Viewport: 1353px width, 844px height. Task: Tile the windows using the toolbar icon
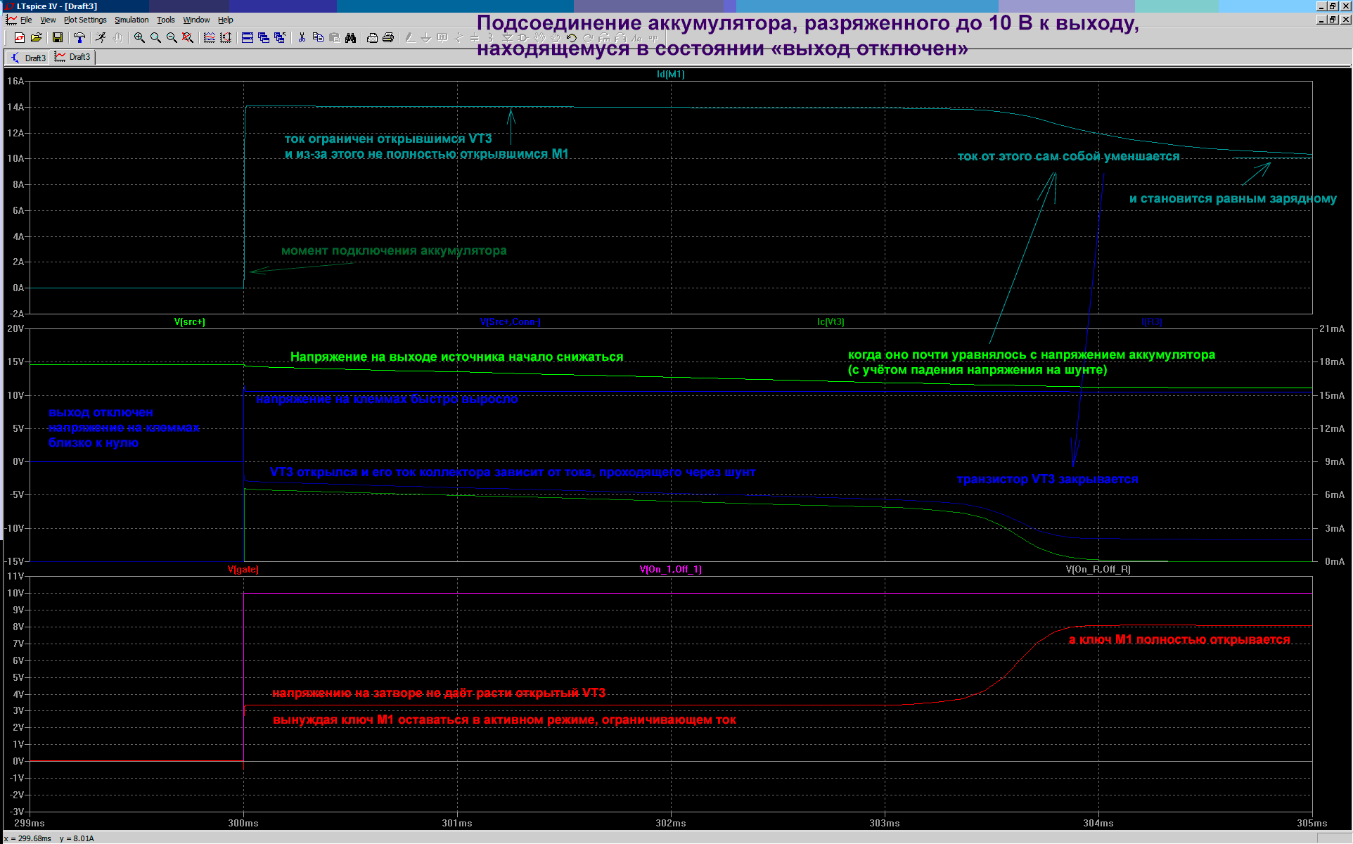[248, 37]
